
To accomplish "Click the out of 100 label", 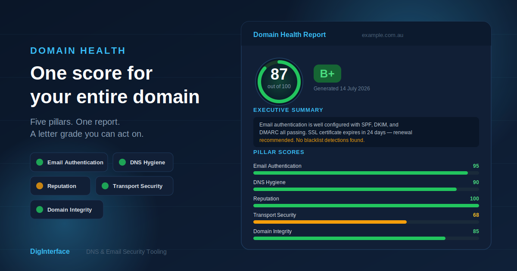I will click(279, 86).
